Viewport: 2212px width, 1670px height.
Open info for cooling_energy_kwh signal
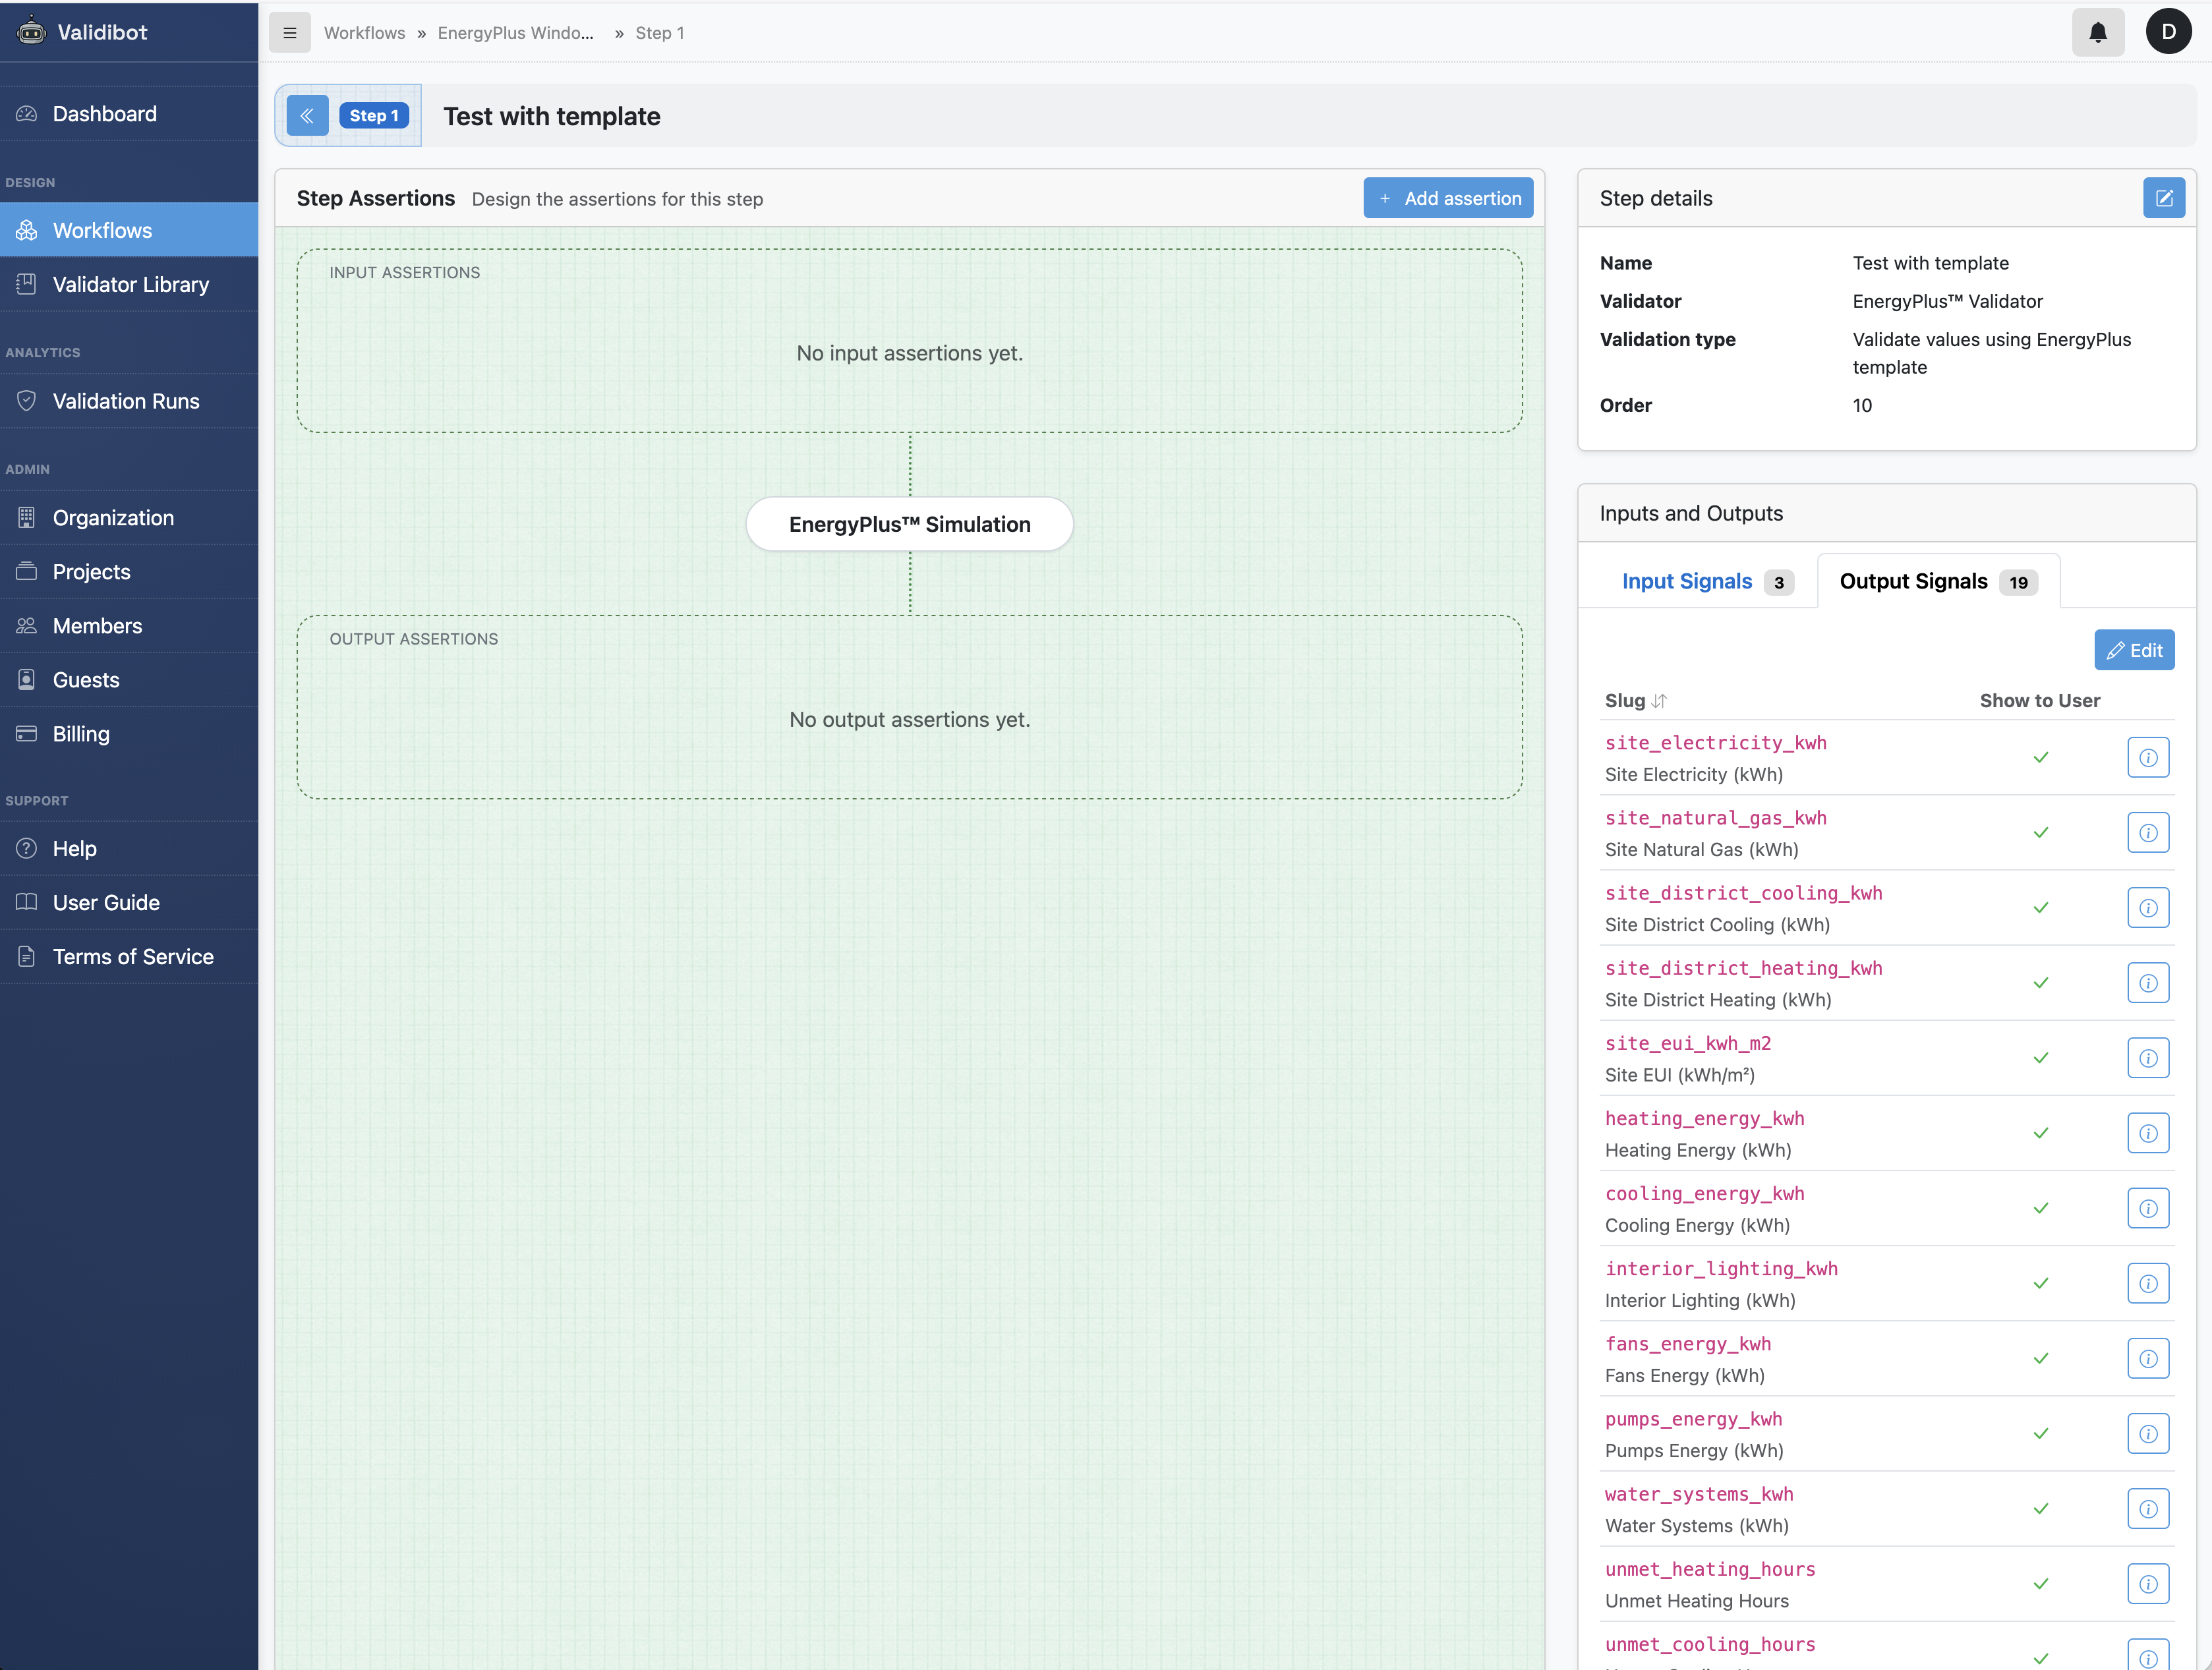click(x=2147, y=1208)
